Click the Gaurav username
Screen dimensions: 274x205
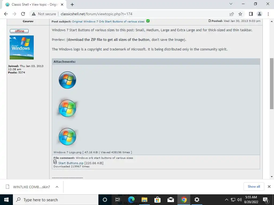tap(28, 21)
